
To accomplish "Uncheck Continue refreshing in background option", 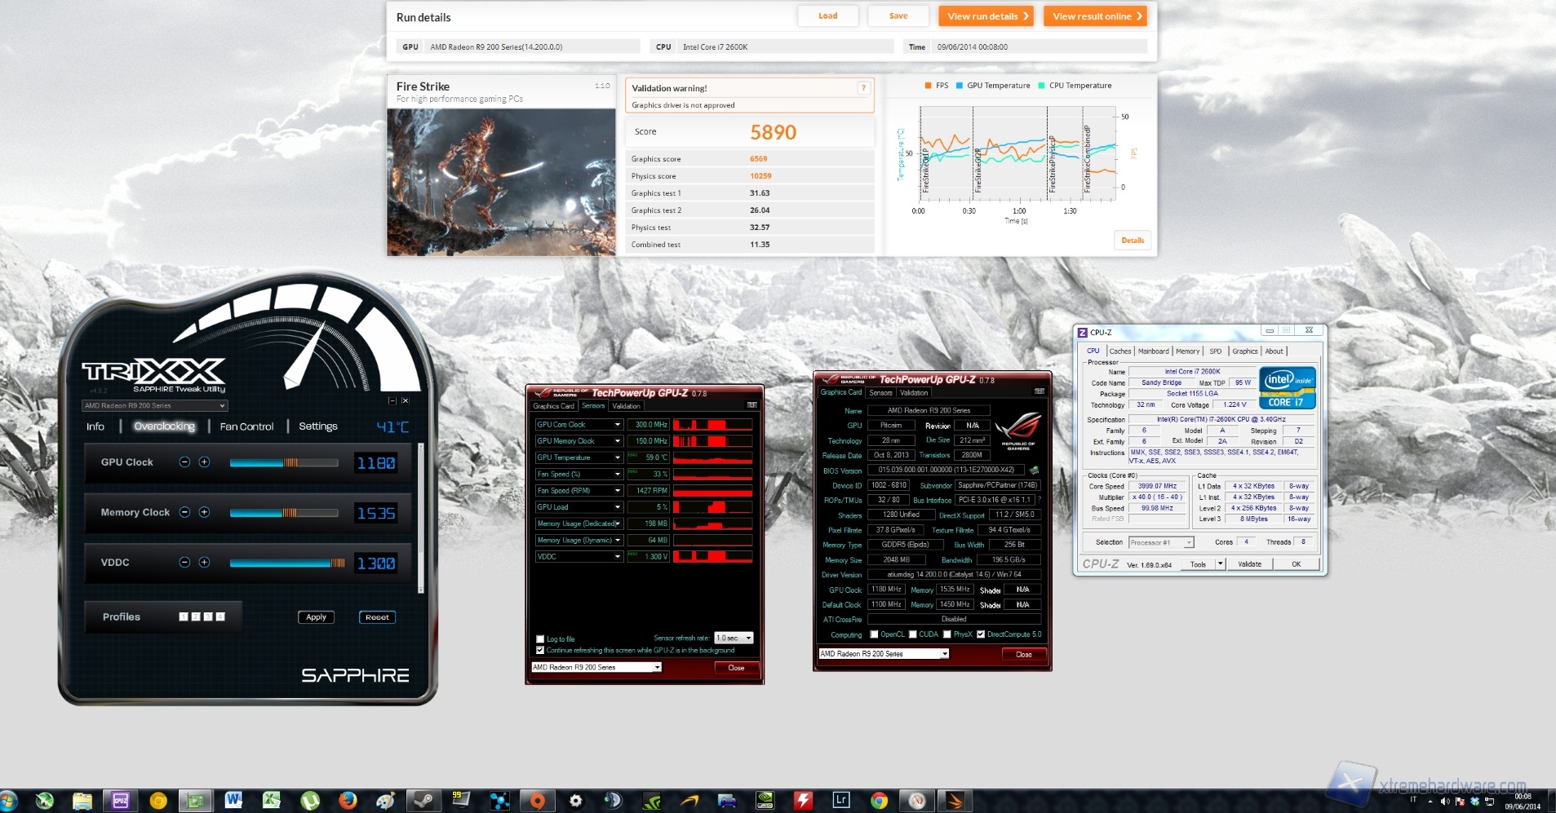I will [x=540, y=651].
